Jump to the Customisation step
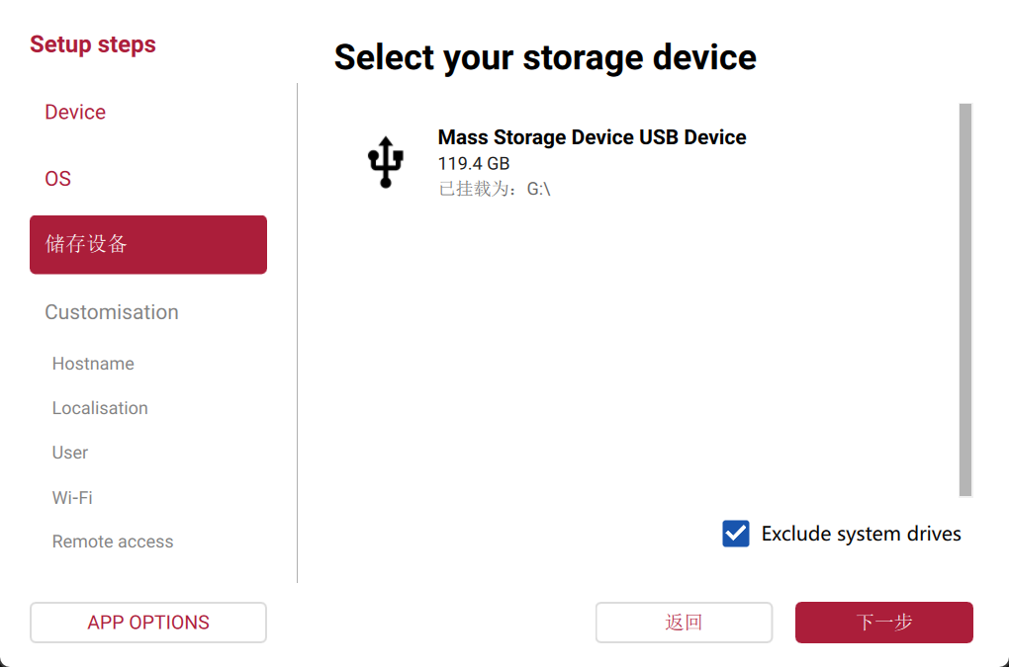The image size is (1009, 667). tap(112, 312)
